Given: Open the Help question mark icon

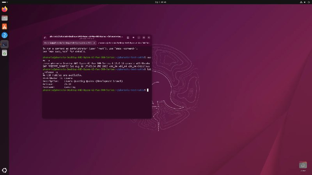Looking at the screenshot, I should pyautogui.click(x=4, y=35).
